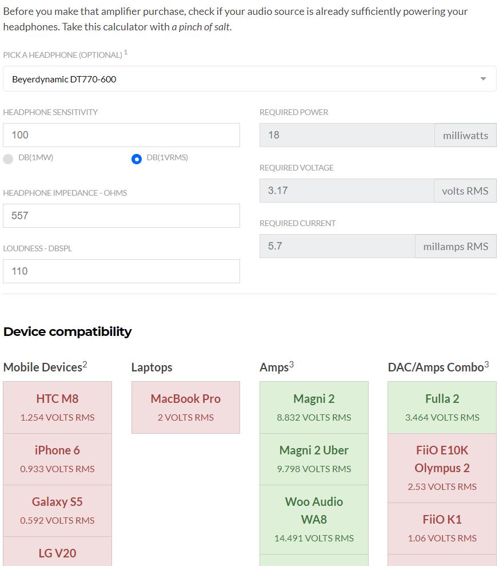
Task: Click the FiiO K1 DAC/amp card
Action: [442, 528]
